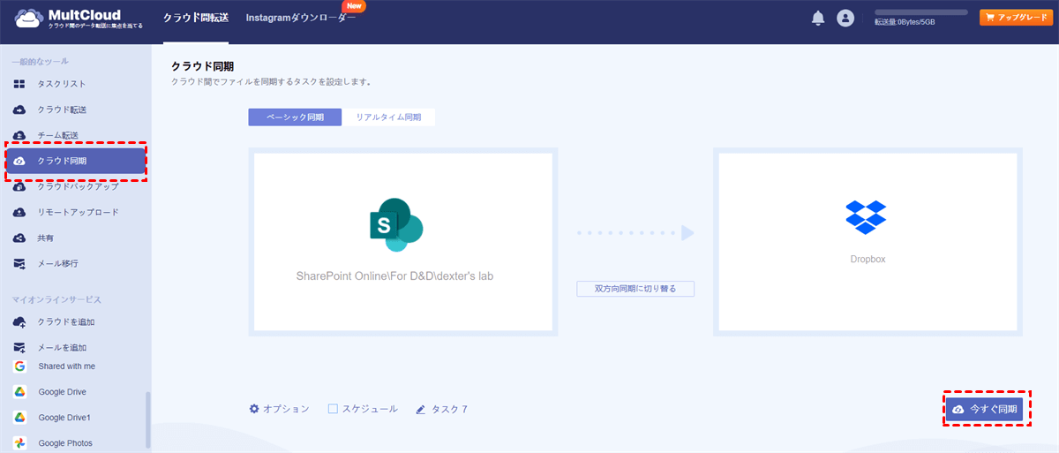
Task: Open Instagramダウンローダー tab
Action: (301, 18)
